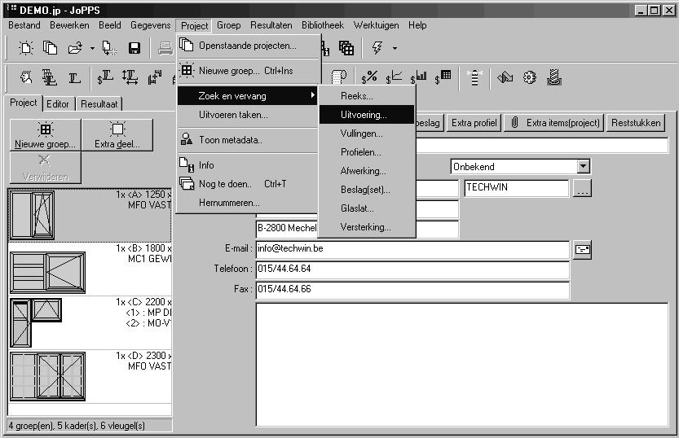Viewport: 679px width, 438px height.
Task: Select Uitvoering in the submenu
Action: 367,115
